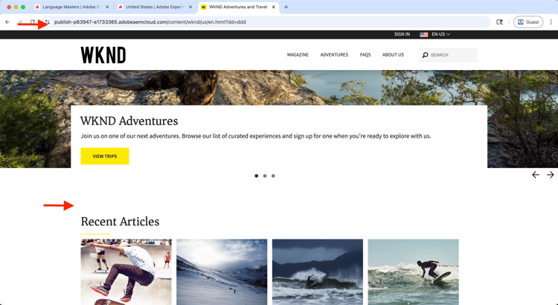Click the View Trips button
Screen dimensions: 558x305
(x=105, y=156)
